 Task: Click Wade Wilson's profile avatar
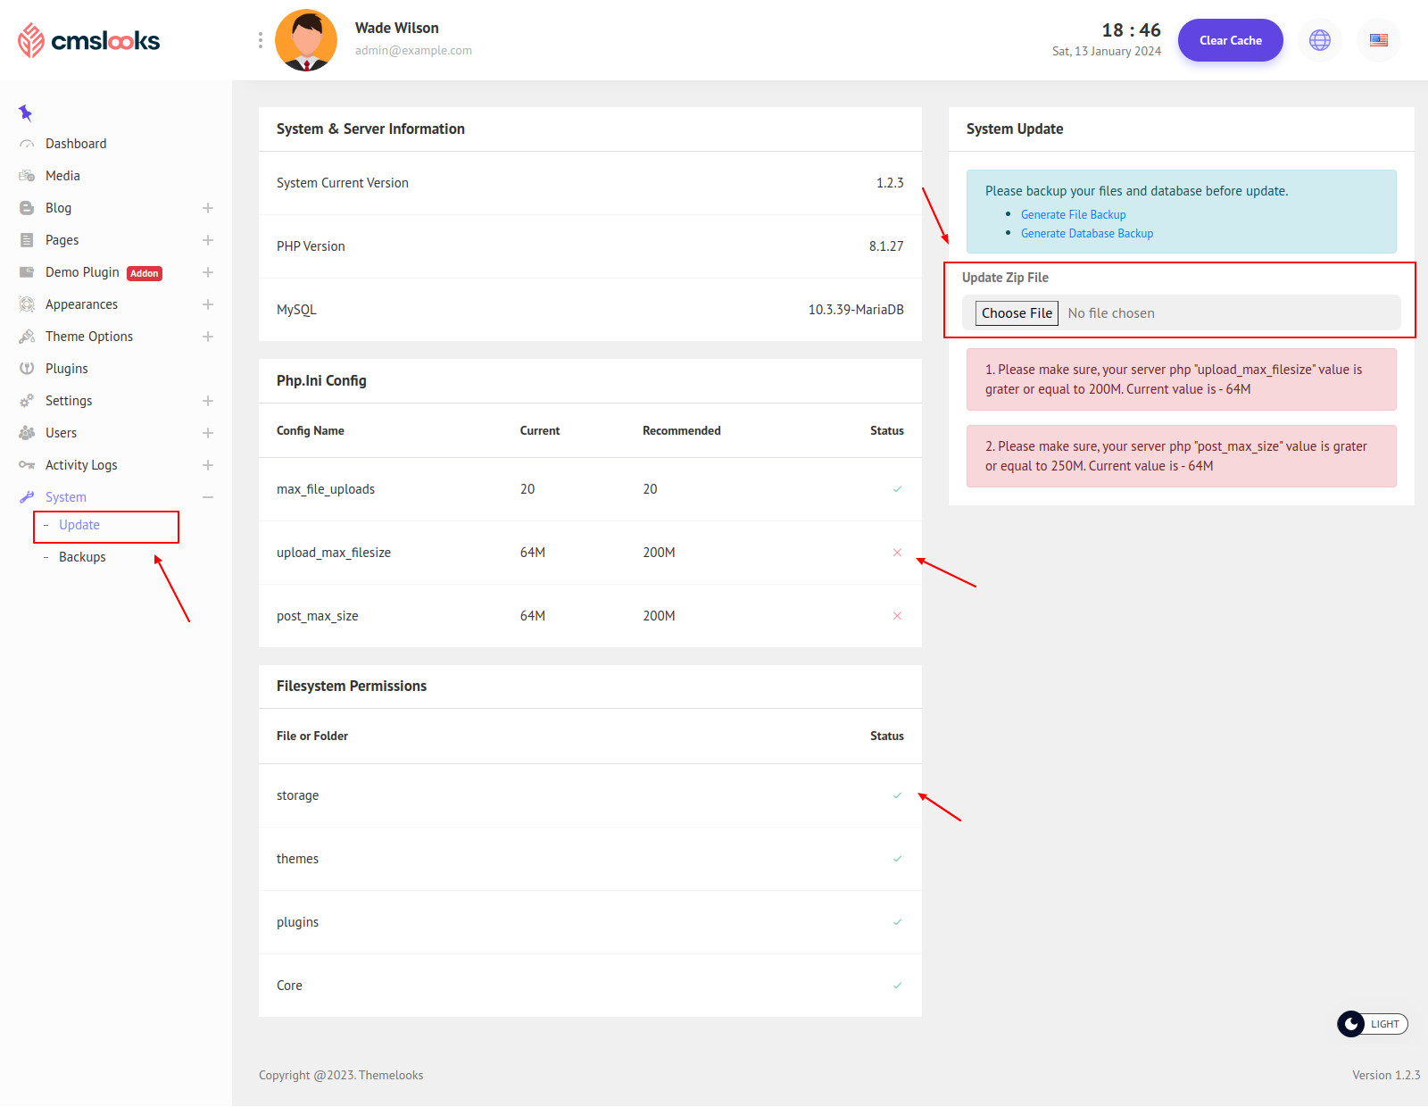tap(306, 40)
